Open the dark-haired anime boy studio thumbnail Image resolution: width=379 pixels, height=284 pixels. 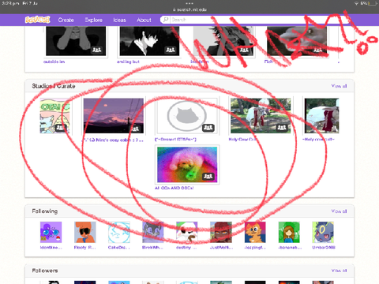[149, 41]
